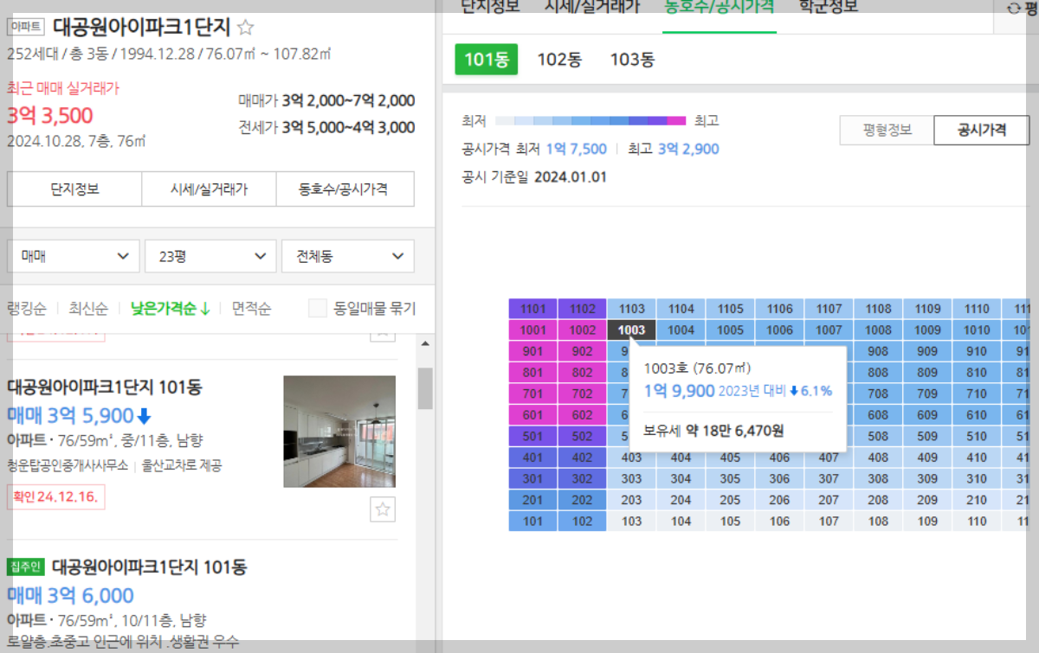Star the 매매 3억 5,900 listing
Image resolution: width=1039 pixels, height=653 pixels.
coord(383,509)
